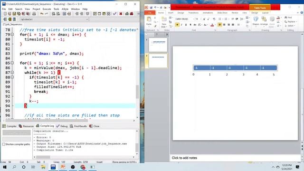304x171 pixels.
Task: Click Shapes gallery icon in PowerPoint
Action: pyautogui.click(x=256, y=19)
